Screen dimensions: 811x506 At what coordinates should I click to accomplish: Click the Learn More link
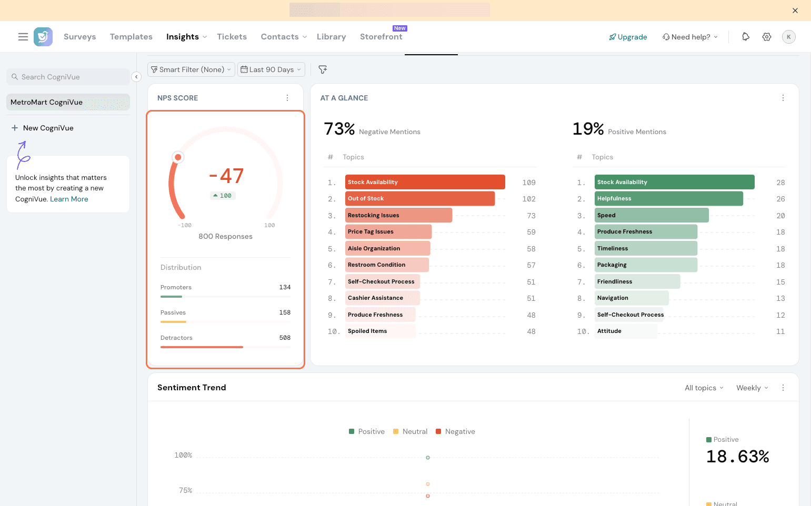69,199
